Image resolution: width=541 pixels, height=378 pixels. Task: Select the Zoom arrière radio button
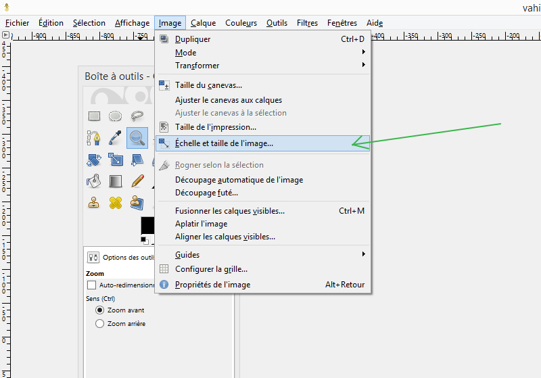point(99,323)
